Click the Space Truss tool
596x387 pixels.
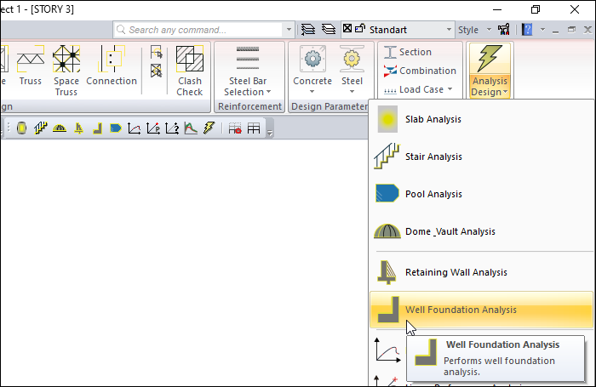pos(66,71)
